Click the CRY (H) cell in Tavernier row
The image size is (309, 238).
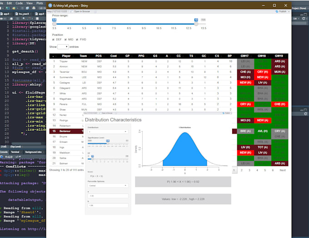(263, 72)
